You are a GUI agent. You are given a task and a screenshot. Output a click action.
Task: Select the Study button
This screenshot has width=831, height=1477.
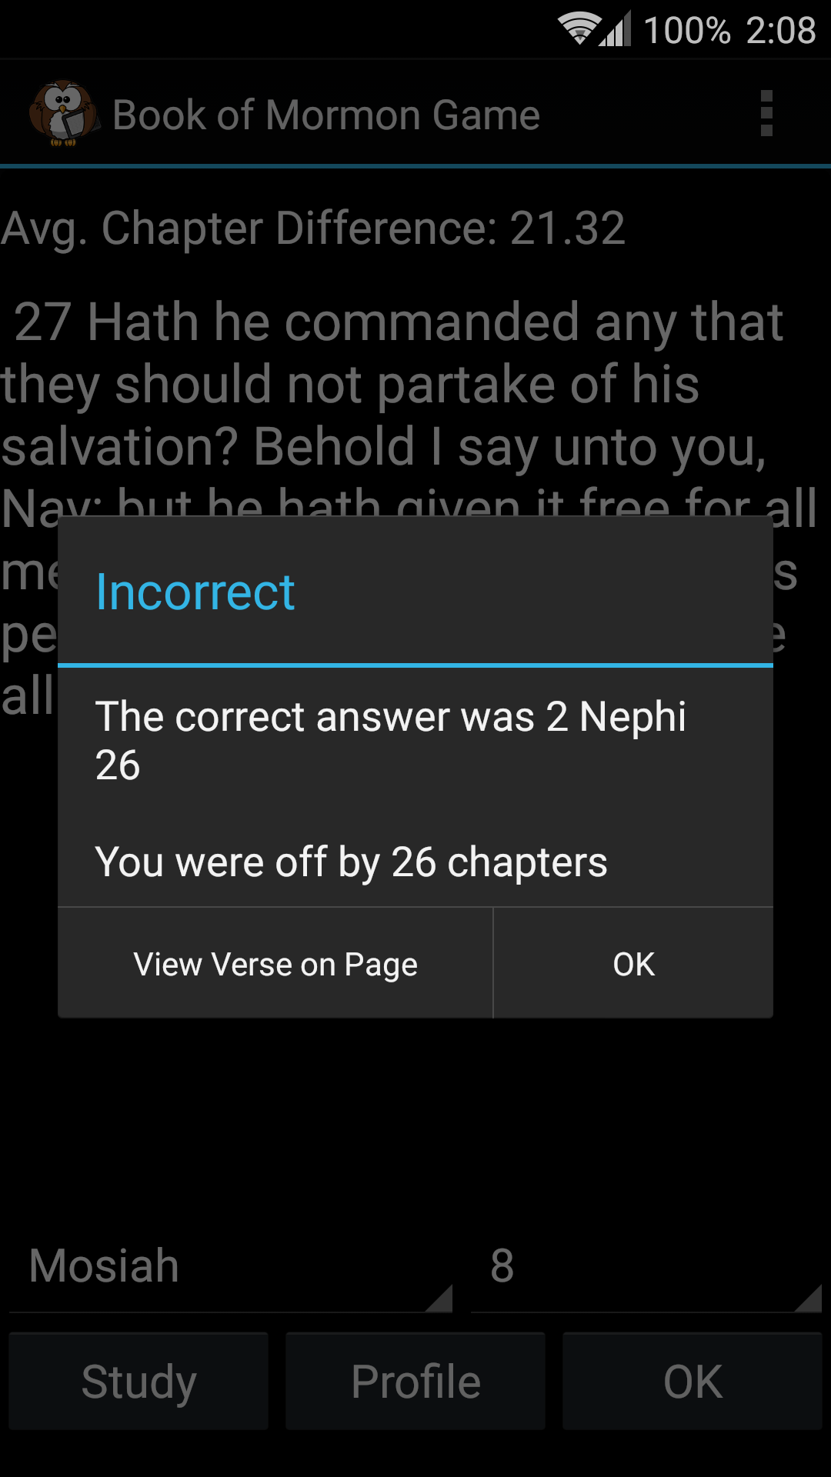pyautogui.click(x=138, y=1381)
